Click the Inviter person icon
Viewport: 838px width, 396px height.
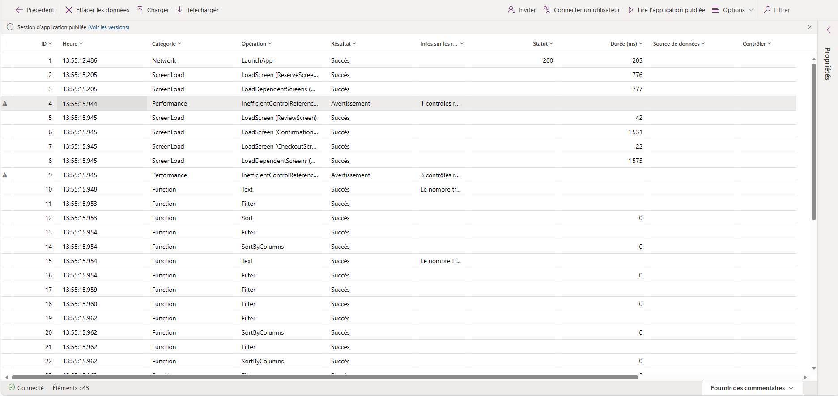(511, 10)
